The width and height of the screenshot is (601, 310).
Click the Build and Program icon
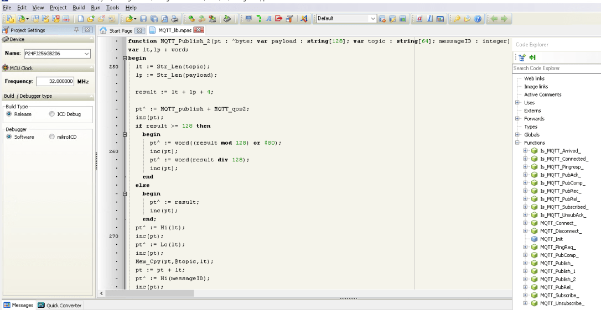[212, 18]
